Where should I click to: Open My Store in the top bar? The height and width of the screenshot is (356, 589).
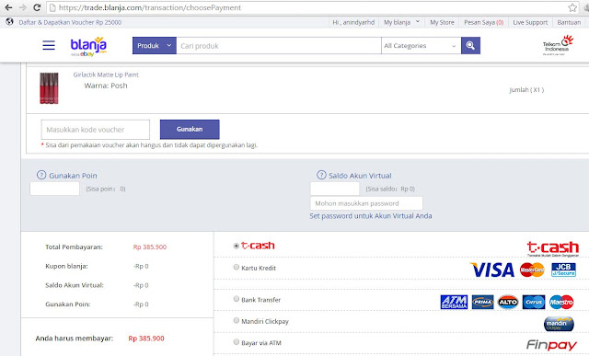tap(442, 22)
